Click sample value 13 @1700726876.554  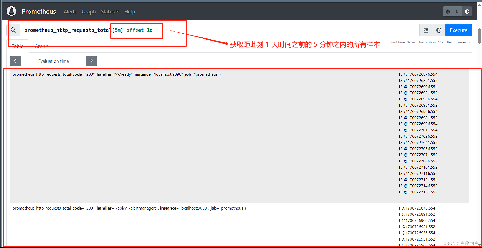[418, 74]
